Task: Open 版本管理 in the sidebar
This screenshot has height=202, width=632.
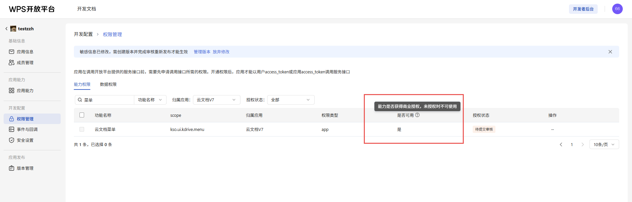Action: click(25, 168)
